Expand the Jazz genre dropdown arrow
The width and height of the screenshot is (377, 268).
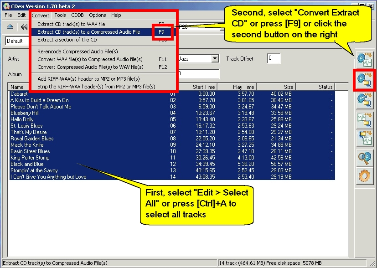(215, 58)
